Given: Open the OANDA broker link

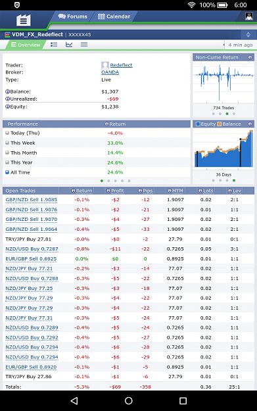Looking at the screenshot, I should 110,72.
